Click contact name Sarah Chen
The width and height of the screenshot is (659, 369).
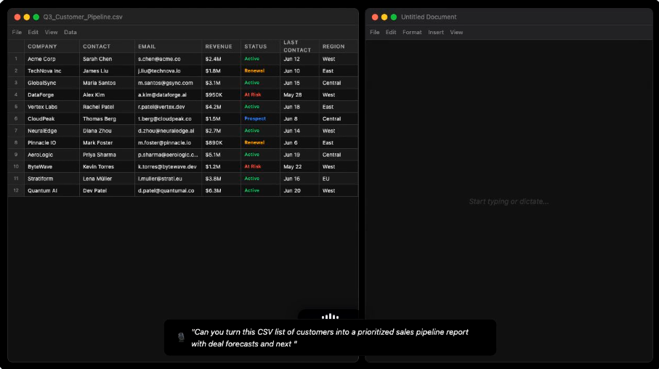tap(97, 59)
